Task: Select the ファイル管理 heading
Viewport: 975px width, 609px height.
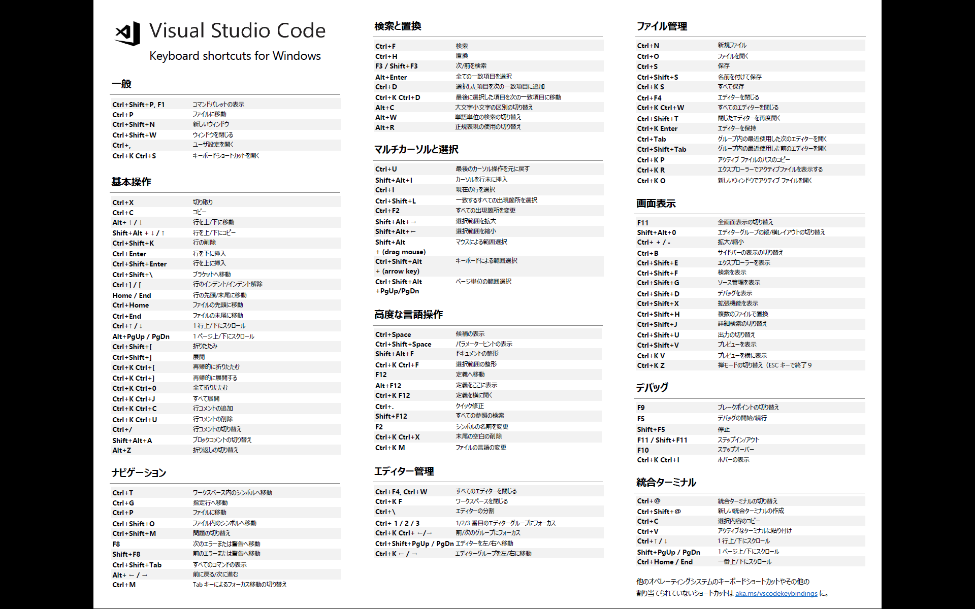Action: [662, 26]
